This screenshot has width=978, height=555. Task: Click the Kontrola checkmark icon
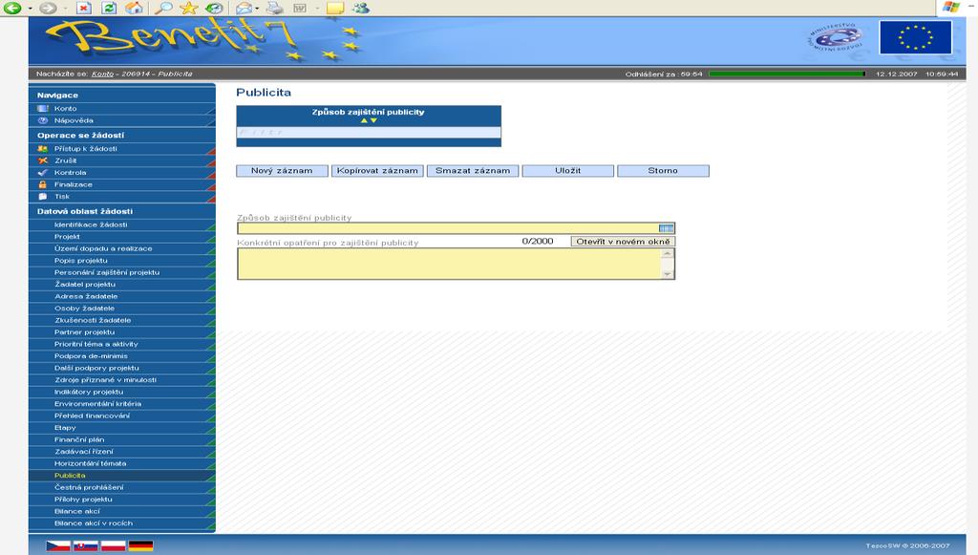pyautogui.click(x=42, y=173)
